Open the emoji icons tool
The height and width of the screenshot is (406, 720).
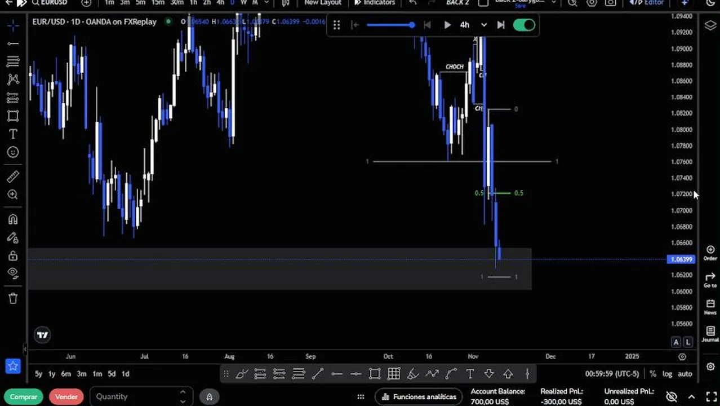coord(13,152)
